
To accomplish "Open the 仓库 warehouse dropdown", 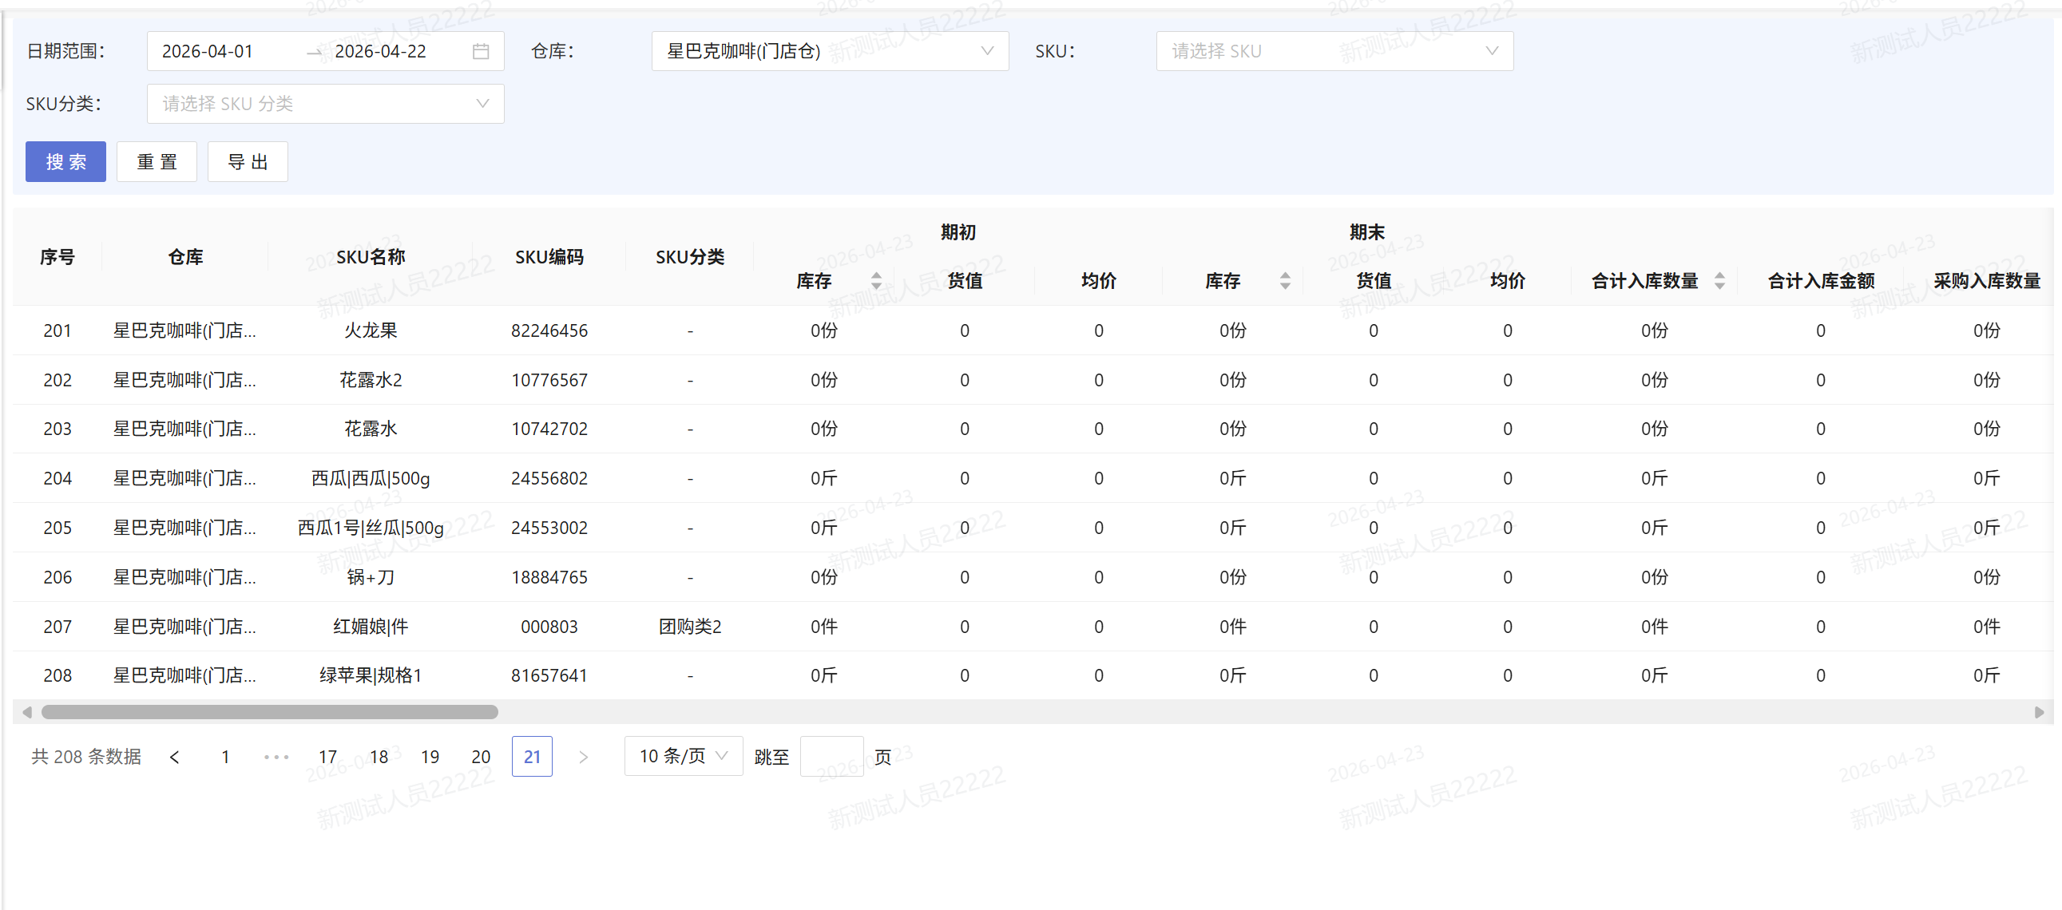I will (x=829, y=51).
